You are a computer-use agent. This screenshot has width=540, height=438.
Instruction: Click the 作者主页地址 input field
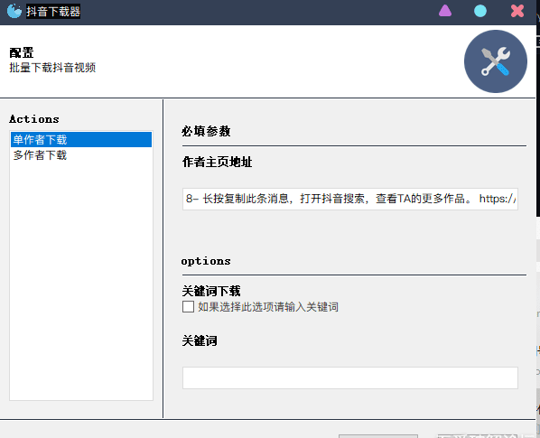pyautogui.click(x=349, y=199)
